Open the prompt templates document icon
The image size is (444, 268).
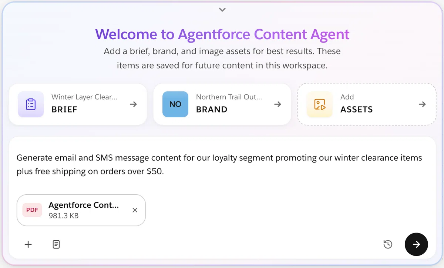pyautogui.click(x=56, y=244)
